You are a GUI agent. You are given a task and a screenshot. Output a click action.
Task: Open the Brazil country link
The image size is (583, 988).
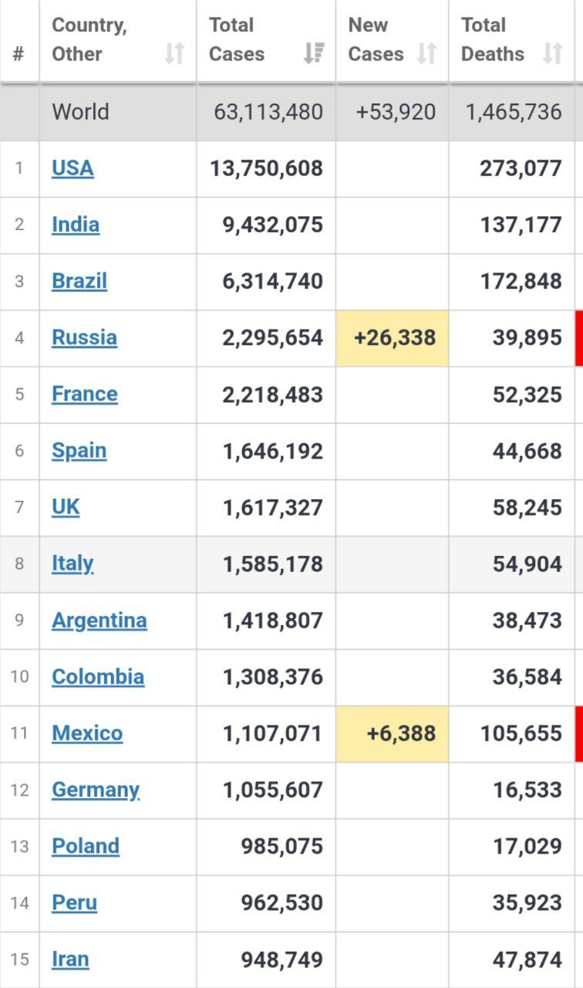pyautogui.click(x=79, y=281)
